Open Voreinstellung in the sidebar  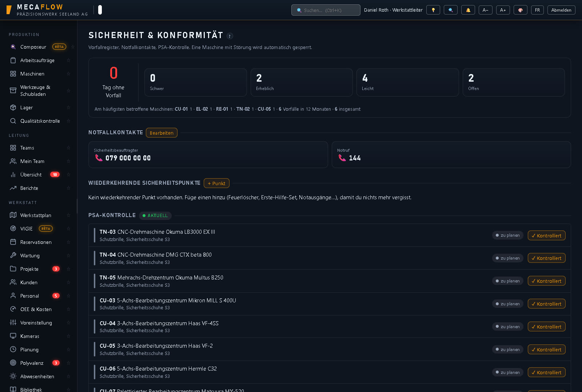39,323
